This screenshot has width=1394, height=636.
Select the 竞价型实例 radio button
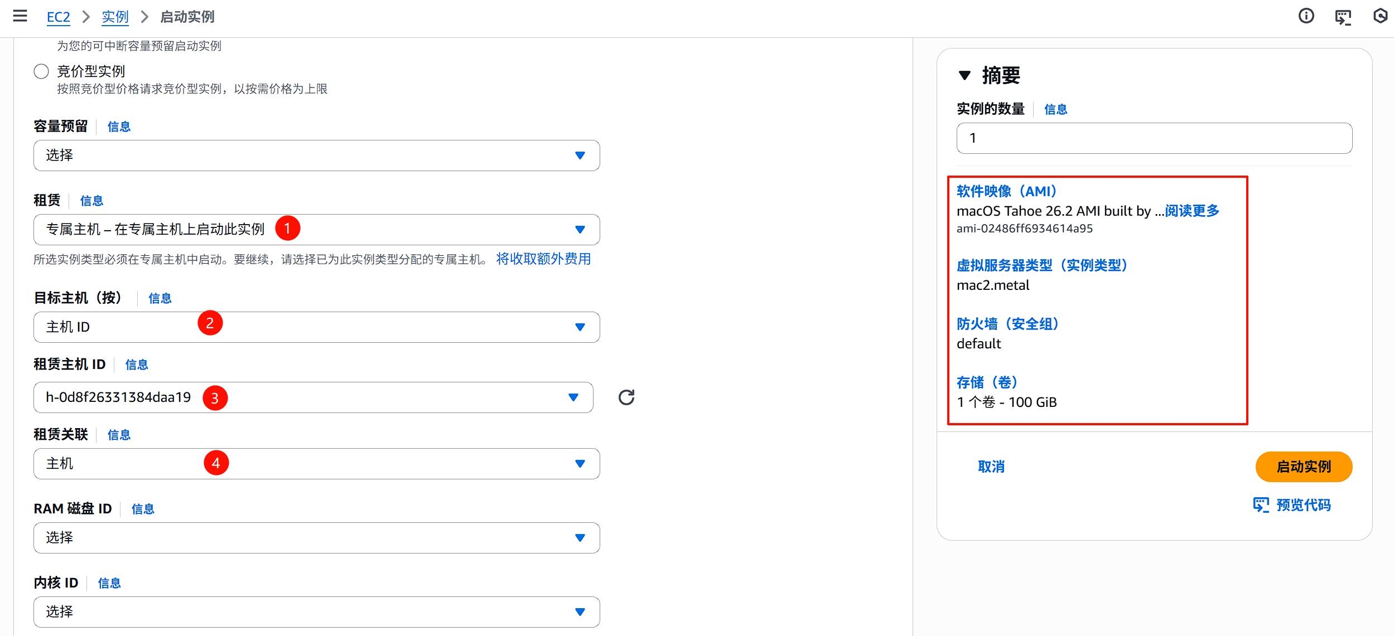(41, 71)
